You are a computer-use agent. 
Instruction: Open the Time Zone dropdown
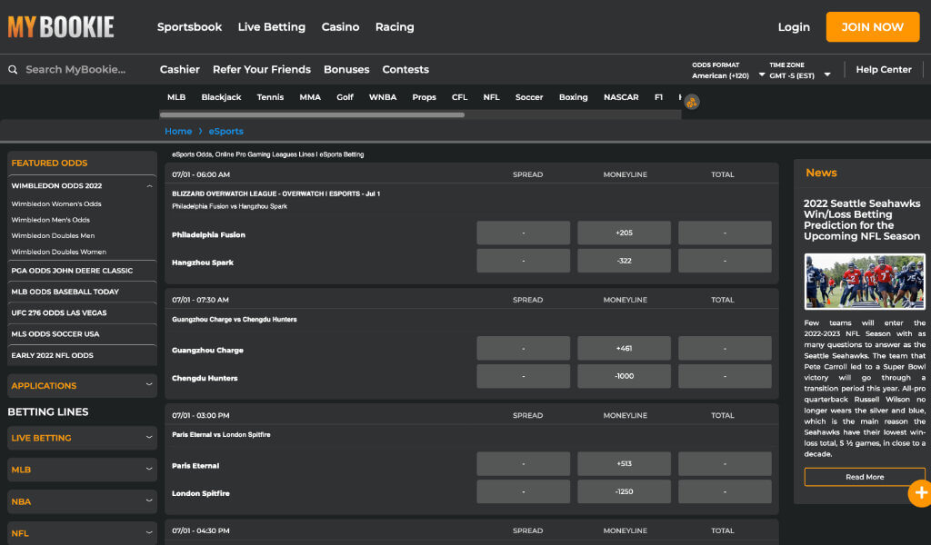[800, 70]
